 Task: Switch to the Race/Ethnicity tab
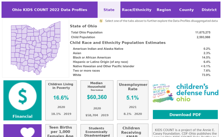(137, 10)
